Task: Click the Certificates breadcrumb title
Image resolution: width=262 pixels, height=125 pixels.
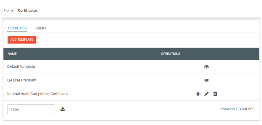Action: pos(28,10)
